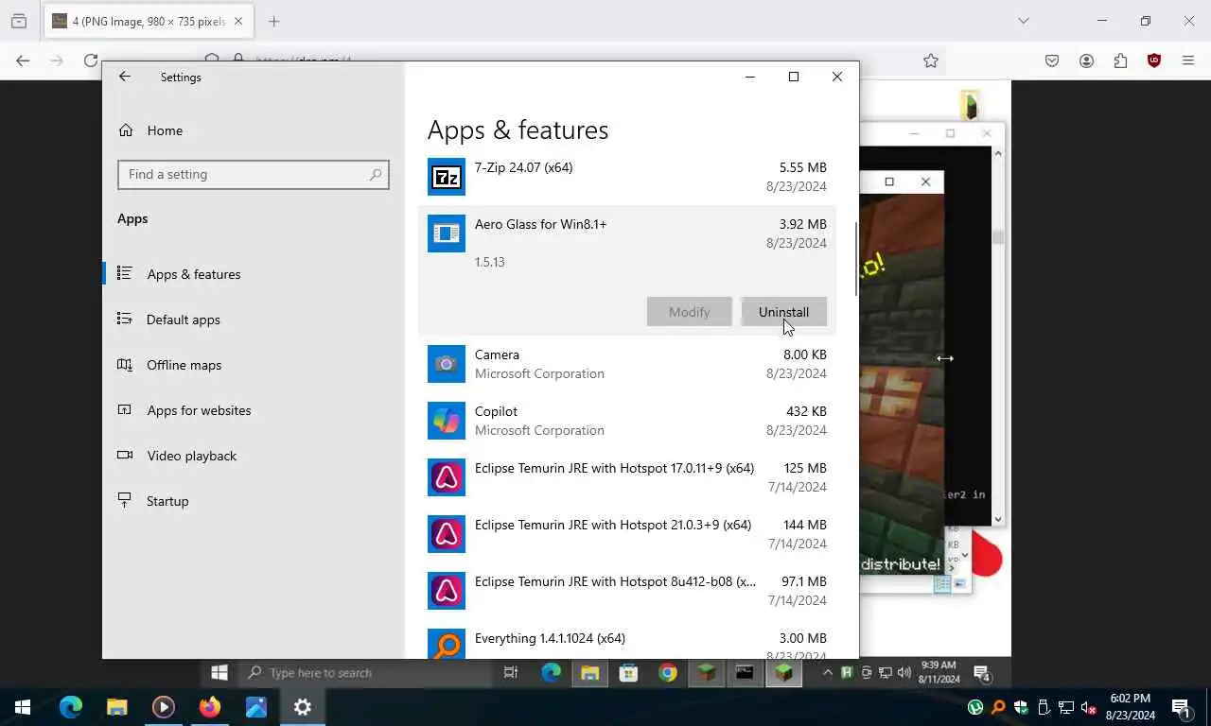Open Photos app from taskbar
The height and width of the screenshot is (726, 1211).
pos(256,707)
